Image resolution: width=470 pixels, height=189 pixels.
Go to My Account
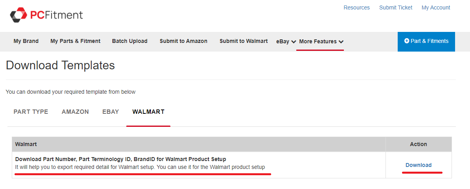[436, 7]
